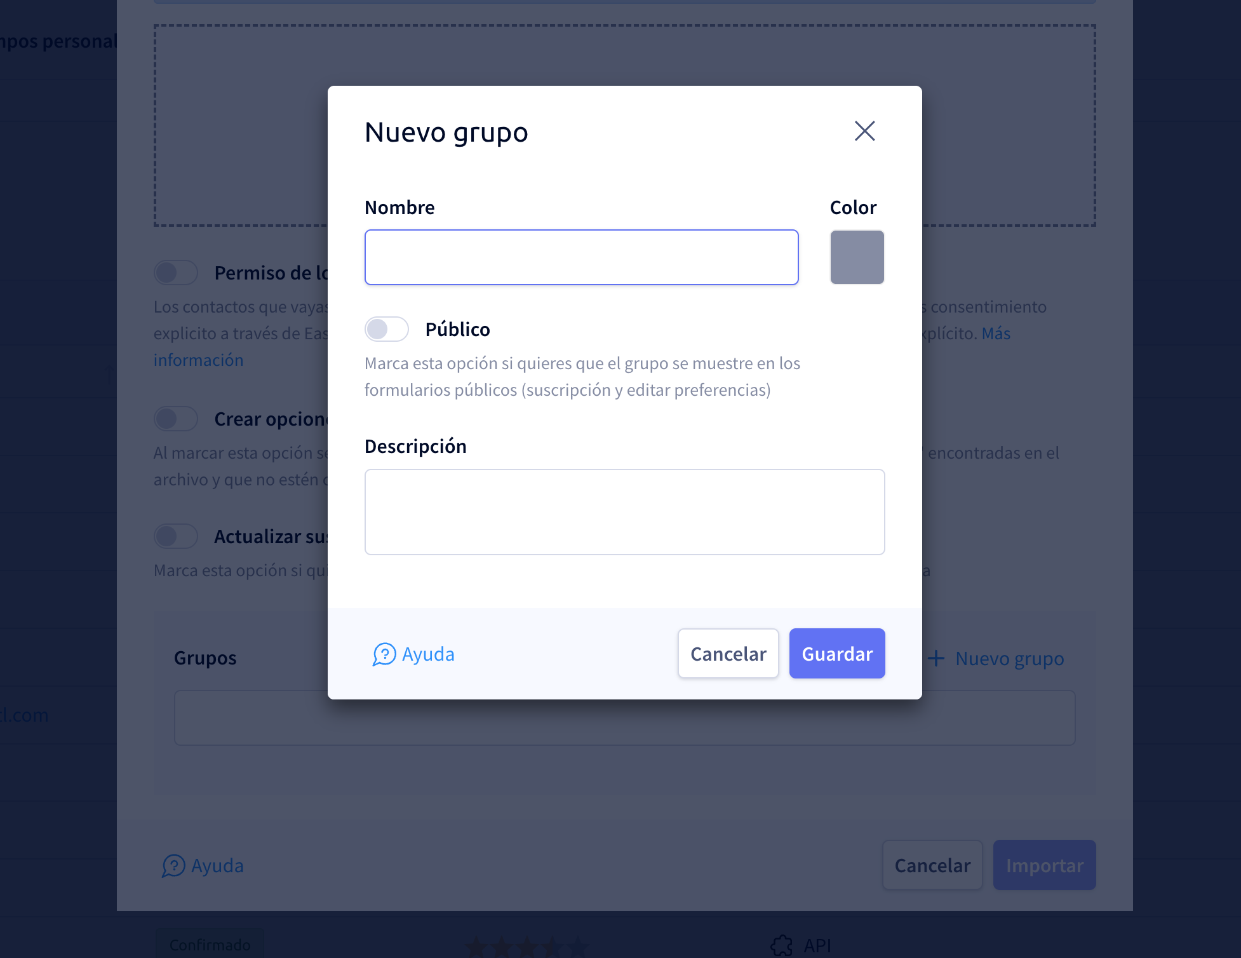This screenshot has width=1241, height=958.
Task: Click a star in the rating row
Action: click(x=527, y=946)
